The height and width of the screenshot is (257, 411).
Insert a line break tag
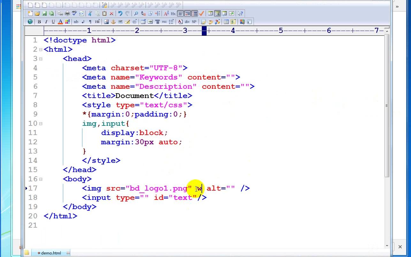tap(83, 22)
